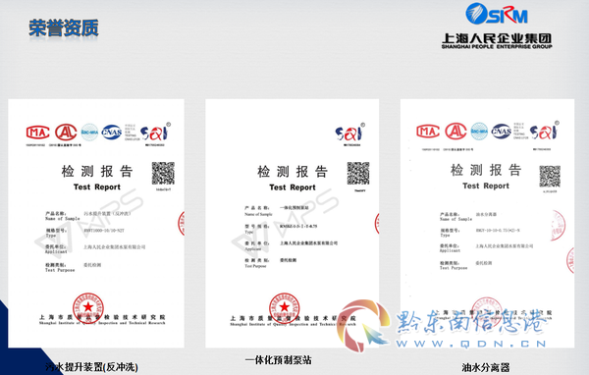The image size is (589, 375).
Task: Click the red star seal on left certificate
Action: [88, 307]
